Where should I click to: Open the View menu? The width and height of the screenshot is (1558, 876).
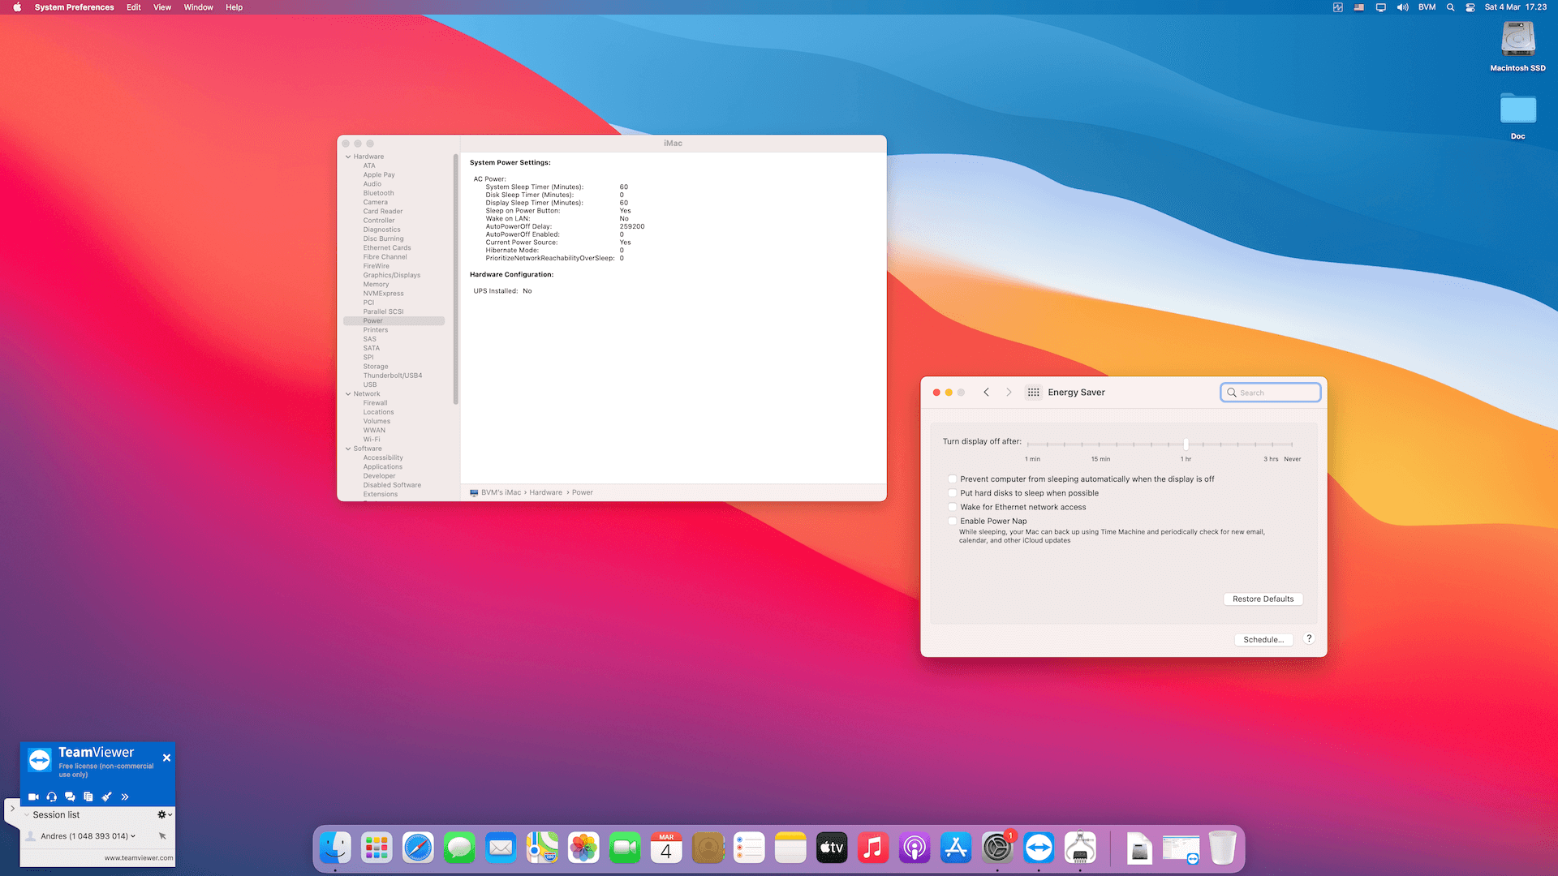tap(162, 7)
